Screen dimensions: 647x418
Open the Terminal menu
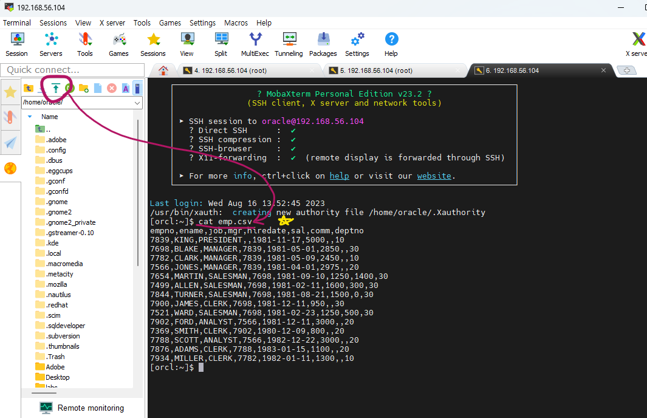click(x=17, y=22)
